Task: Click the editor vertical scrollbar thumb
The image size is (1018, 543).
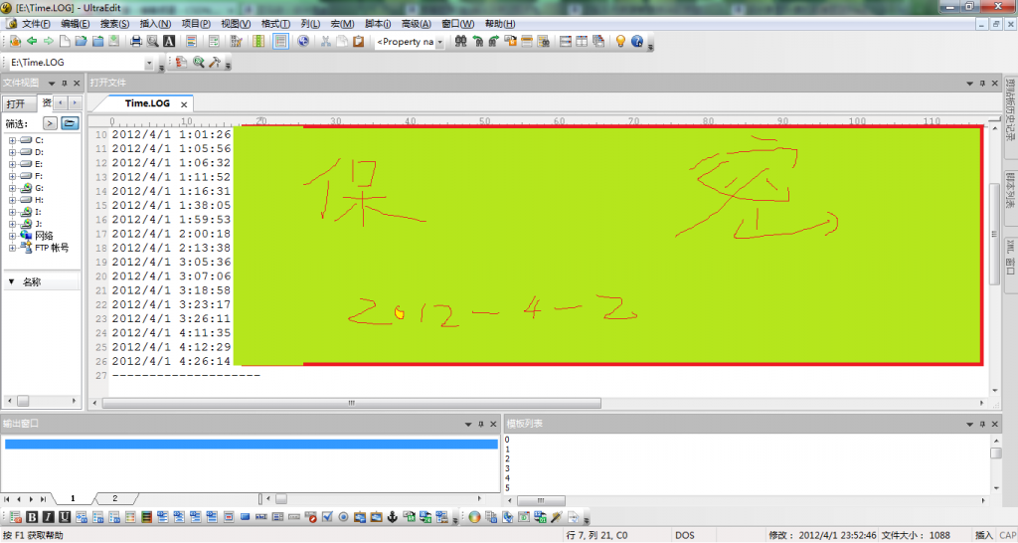Action: click(994, 234)
